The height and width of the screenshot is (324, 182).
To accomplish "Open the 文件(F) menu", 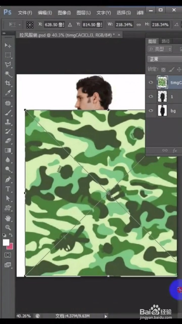I will pyautogui.click(x=25, y=13).
